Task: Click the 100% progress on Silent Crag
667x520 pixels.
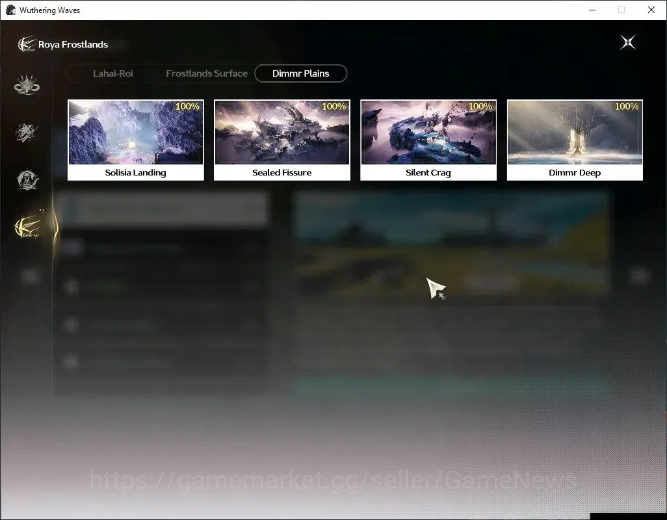Action: point(480,107)
